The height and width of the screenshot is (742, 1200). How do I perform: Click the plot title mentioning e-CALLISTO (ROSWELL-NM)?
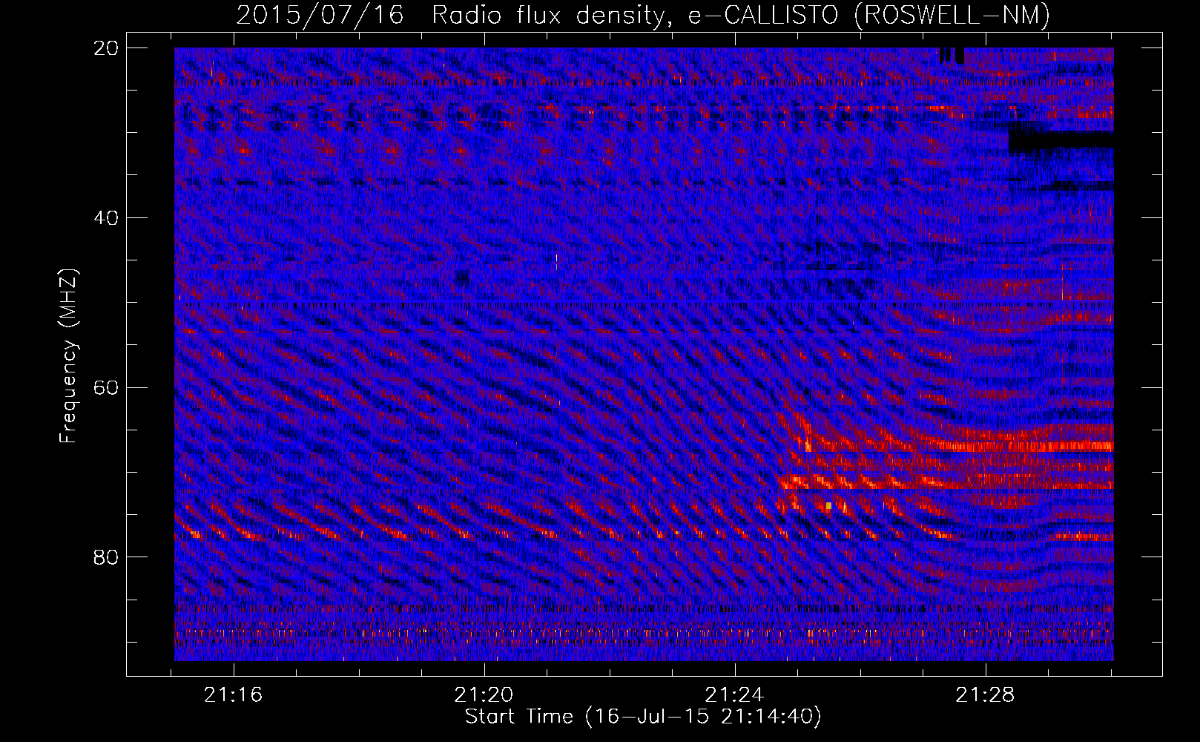pos(643,15)
